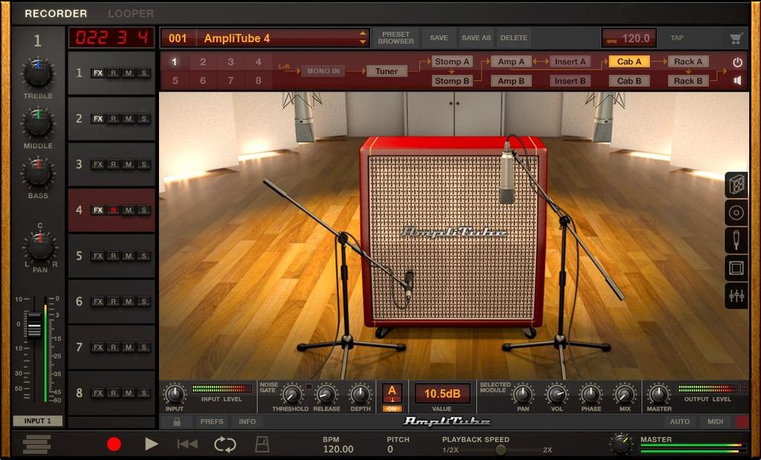Open the speaker selection icon in sidebar
The height and width of the screenshot is (460, 761).
point(736,213)
